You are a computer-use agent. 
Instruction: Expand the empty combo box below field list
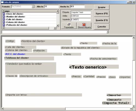pyautogui.click(x=108, y=32)
